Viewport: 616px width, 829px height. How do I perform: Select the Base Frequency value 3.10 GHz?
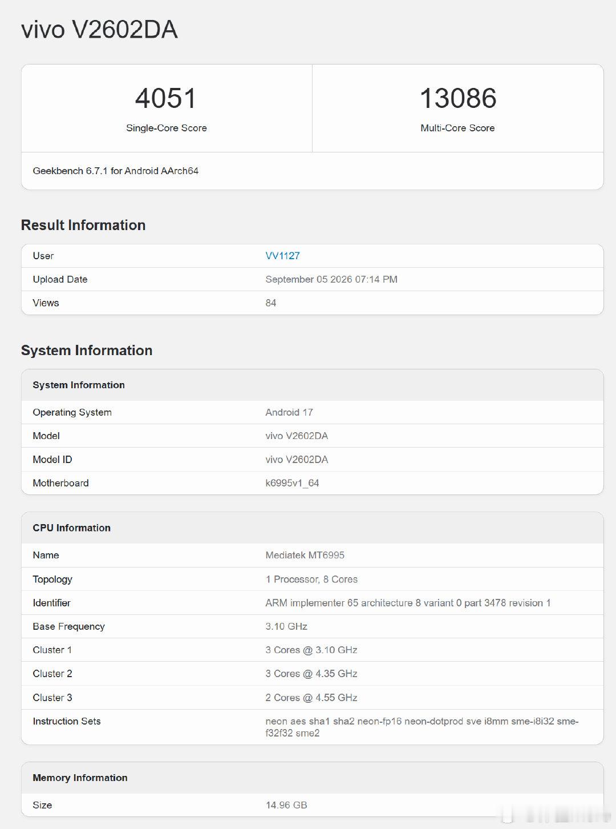[286, 626]
